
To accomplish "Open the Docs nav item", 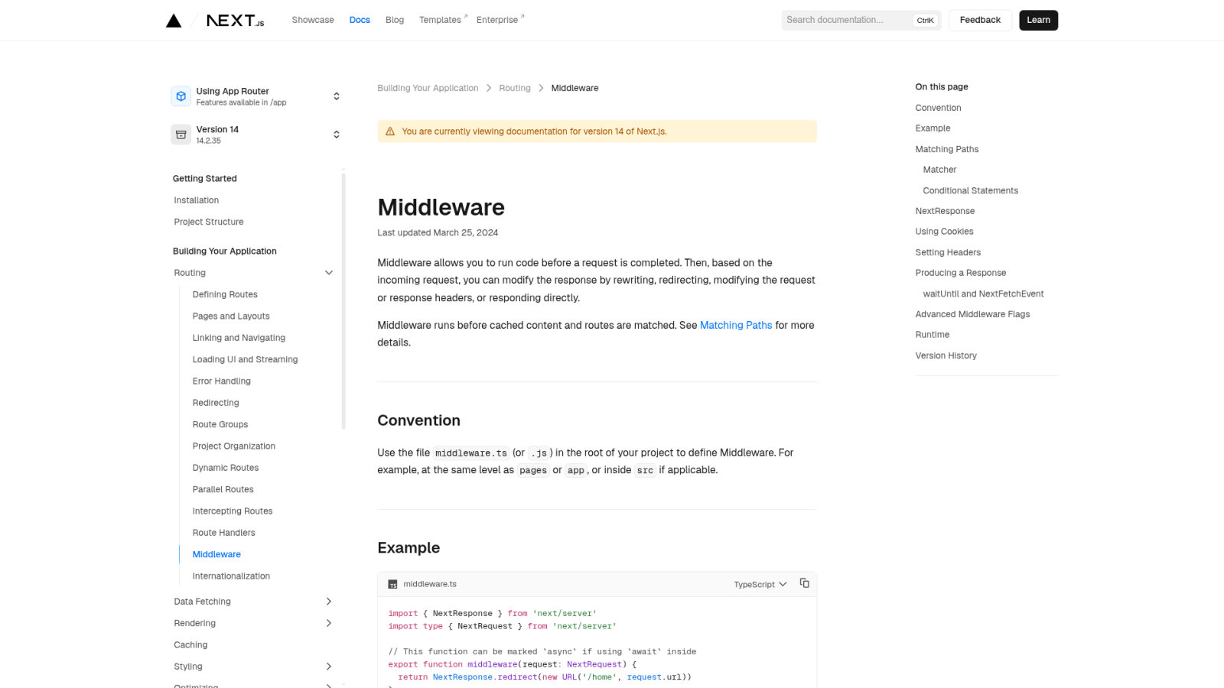I will 360,20.
